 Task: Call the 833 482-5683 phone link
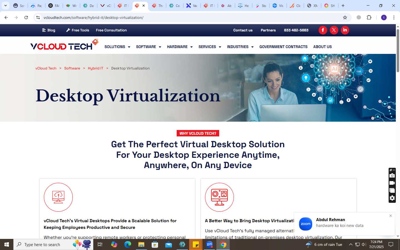pyautogui.click(x=296, y=30)
